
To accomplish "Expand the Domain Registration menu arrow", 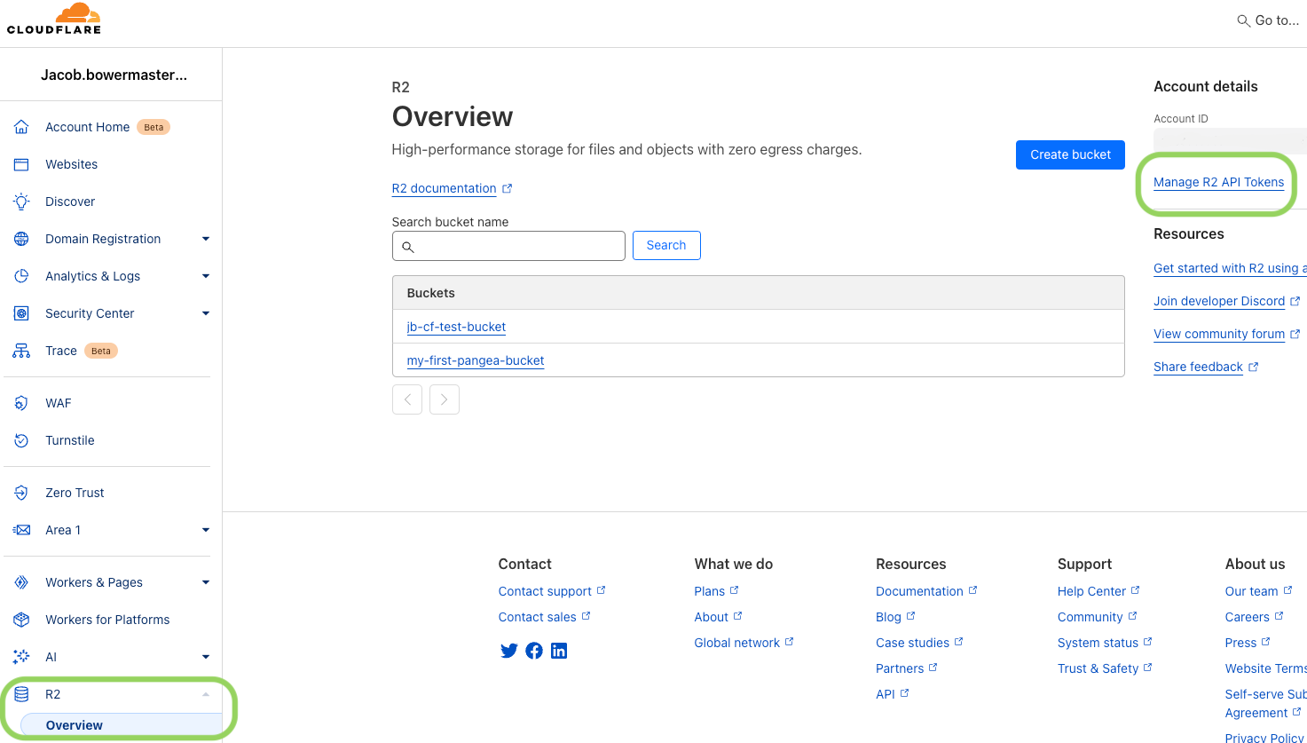I will 206,239.
